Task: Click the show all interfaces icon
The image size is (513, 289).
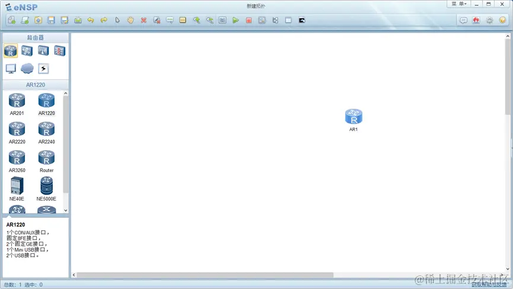Action: click(275, 20)
